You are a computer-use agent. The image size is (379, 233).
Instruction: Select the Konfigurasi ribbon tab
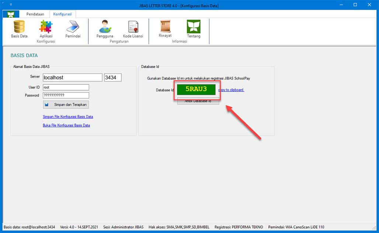point(63,14)
